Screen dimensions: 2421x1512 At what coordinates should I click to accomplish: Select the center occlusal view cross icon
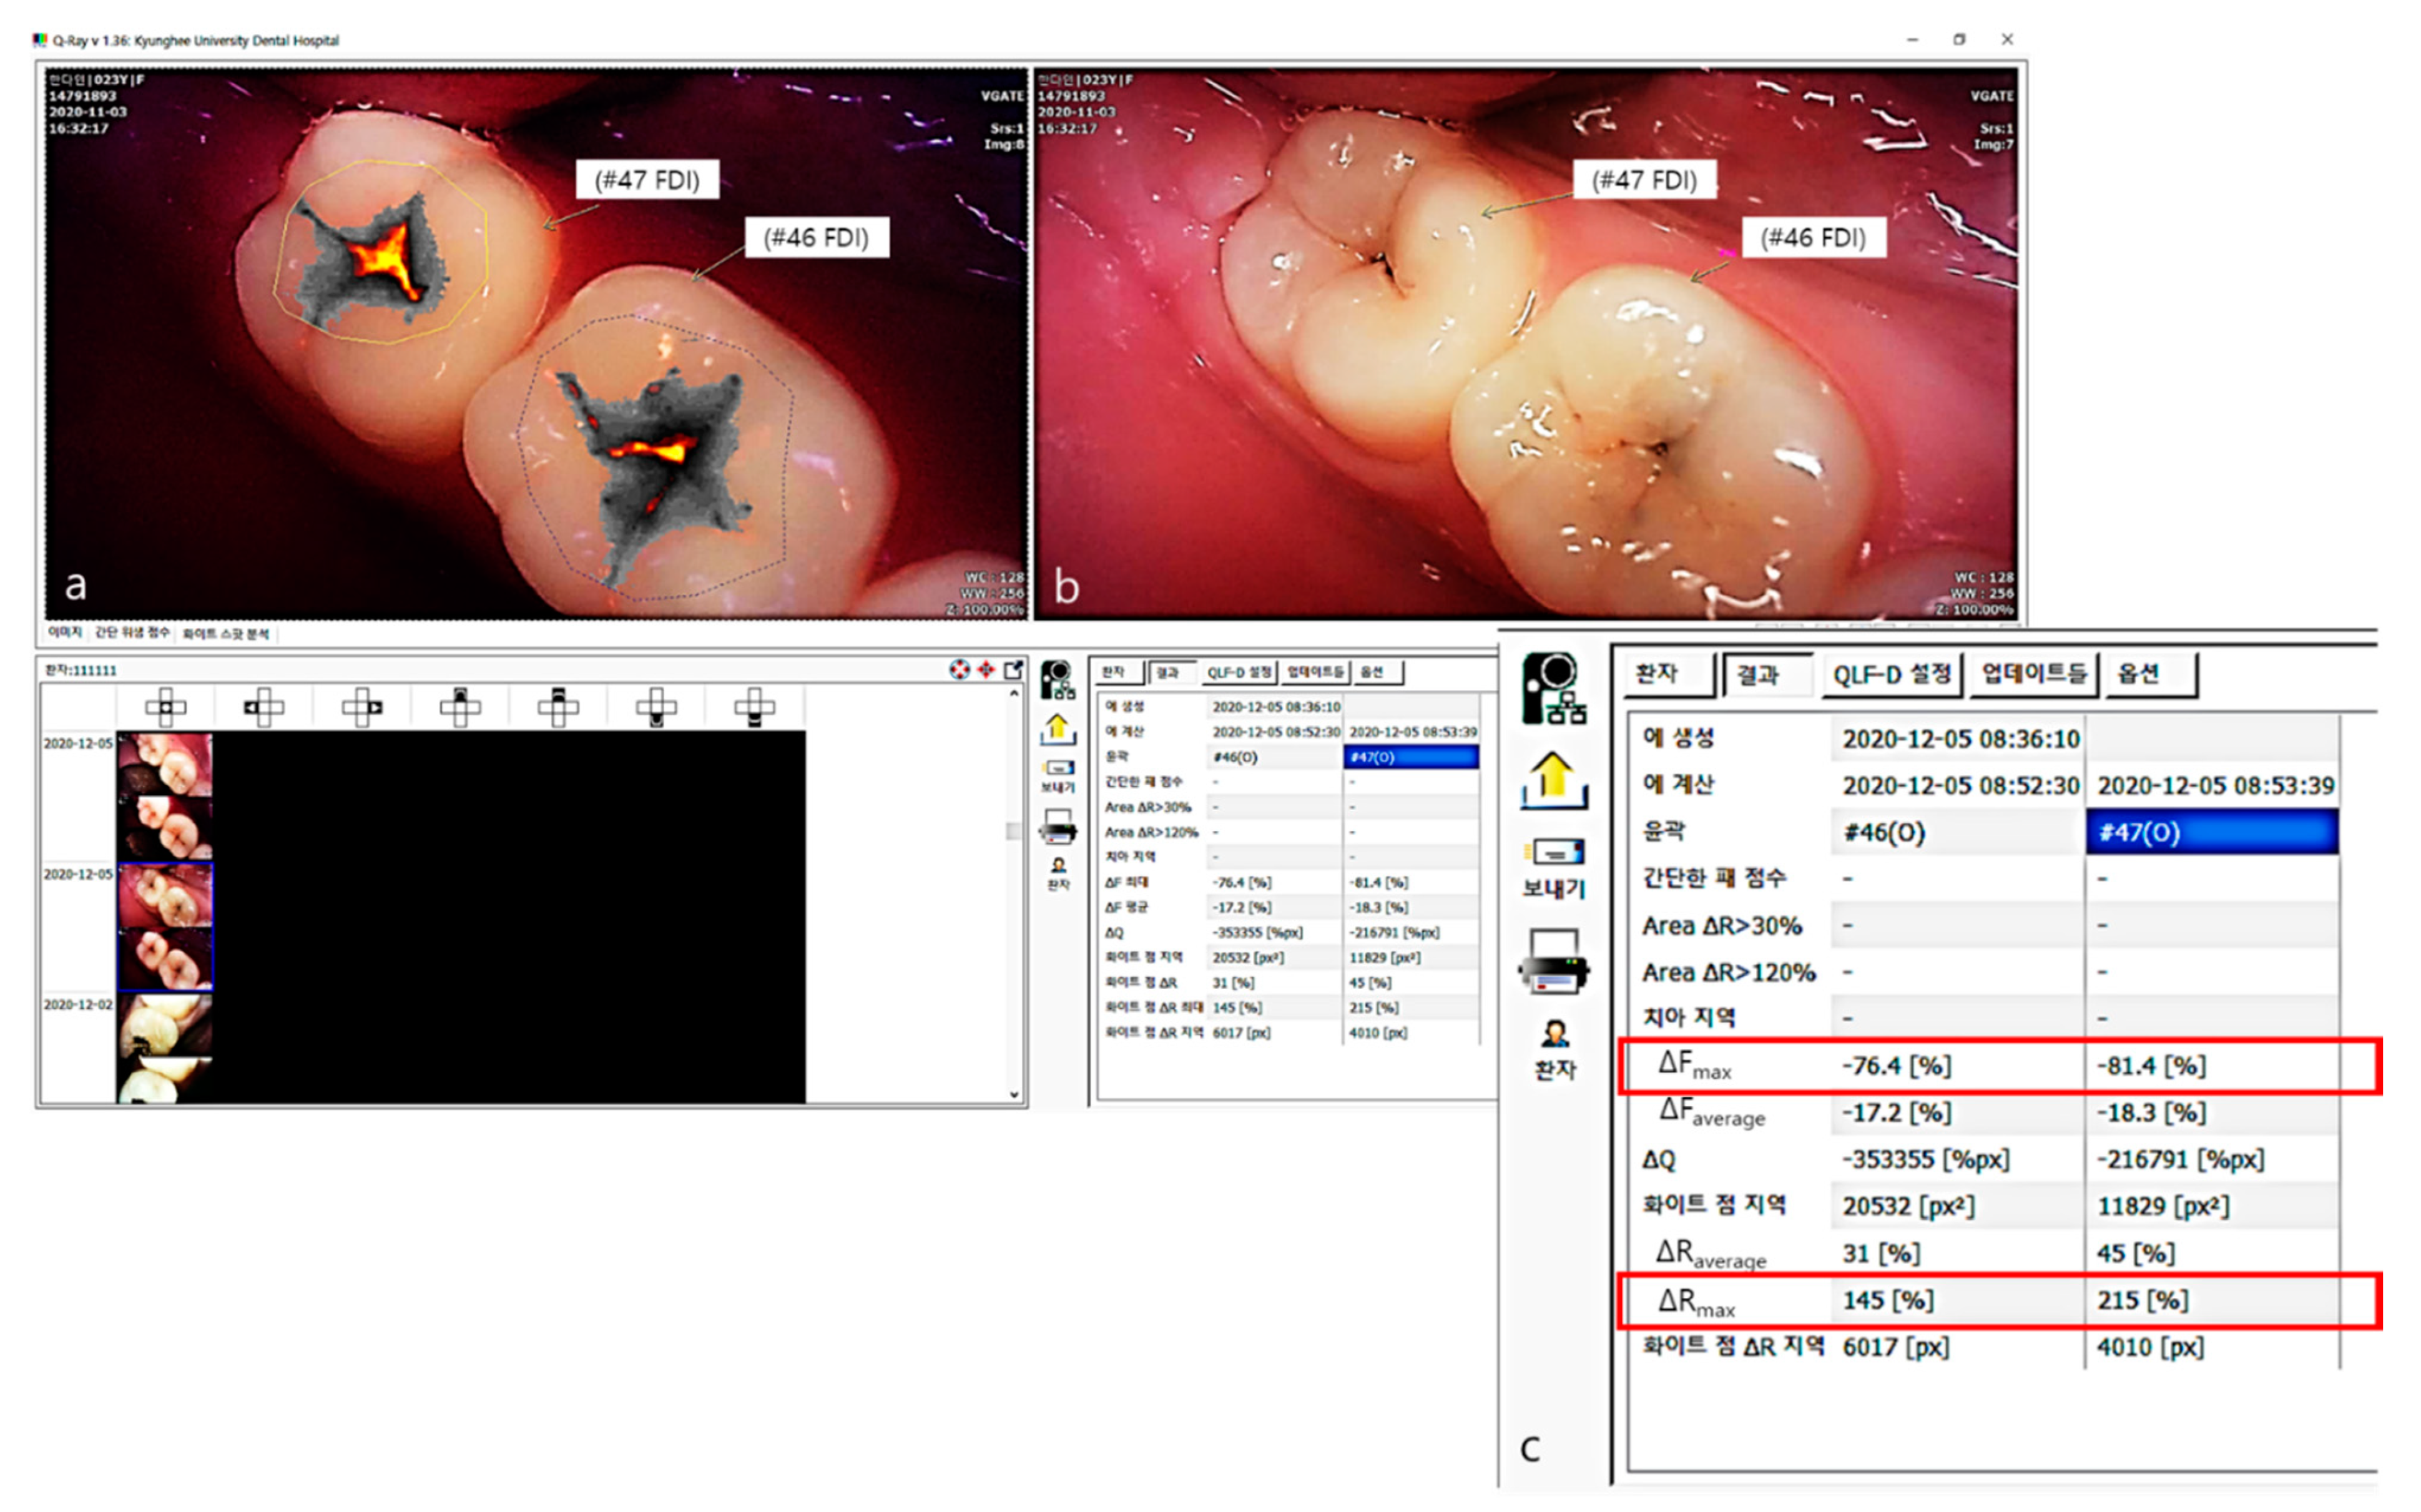166,707
